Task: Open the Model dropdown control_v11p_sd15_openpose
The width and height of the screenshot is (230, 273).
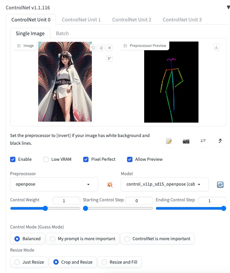Action: tap(165, 184)
